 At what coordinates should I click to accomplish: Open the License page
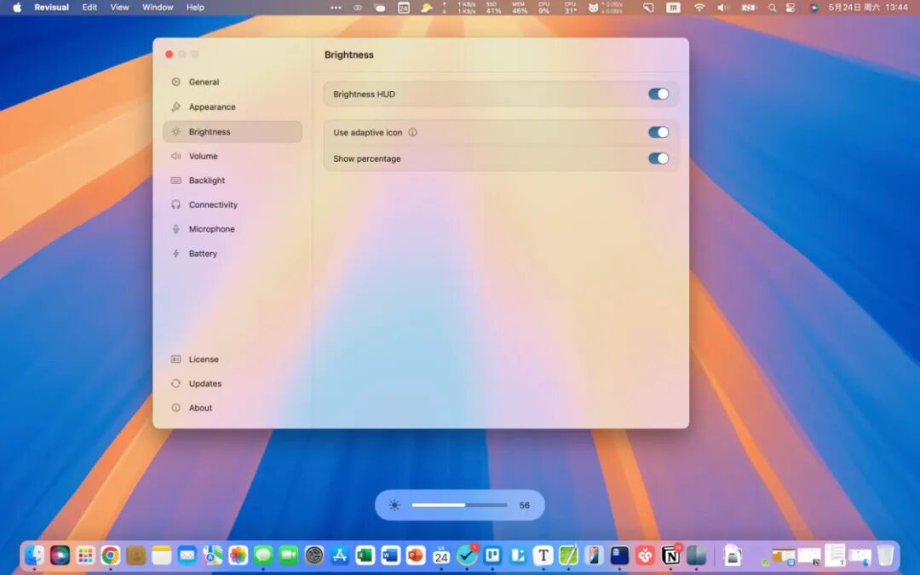coord(233,359)
